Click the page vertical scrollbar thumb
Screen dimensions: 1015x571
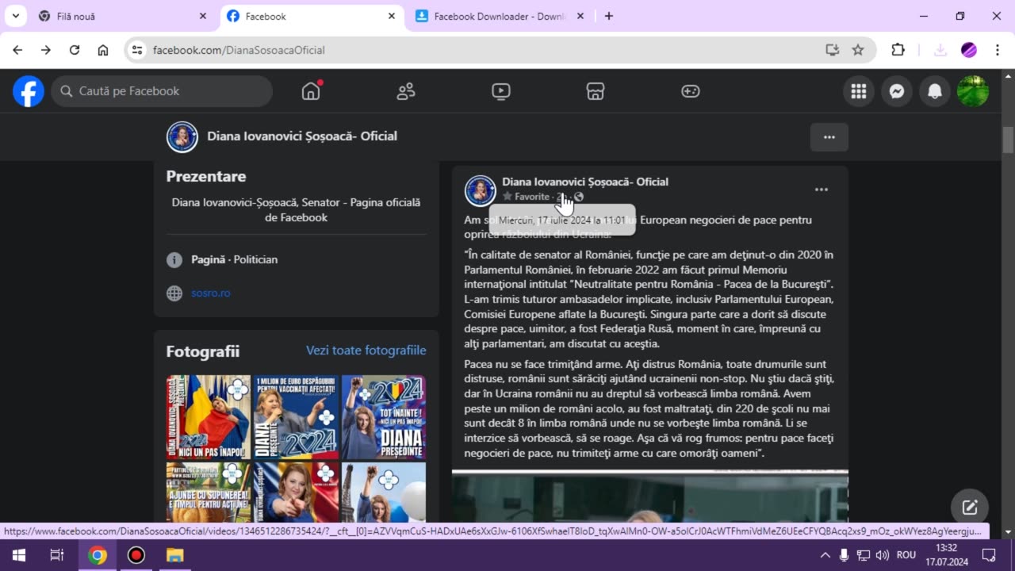[1008, 140]
